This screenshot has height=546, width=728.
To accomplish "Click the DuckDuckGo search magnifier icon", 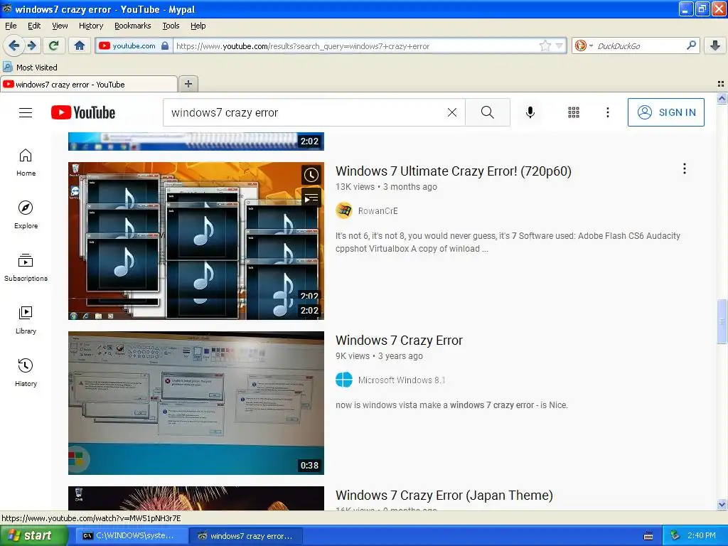I will (x=691, y=45).
